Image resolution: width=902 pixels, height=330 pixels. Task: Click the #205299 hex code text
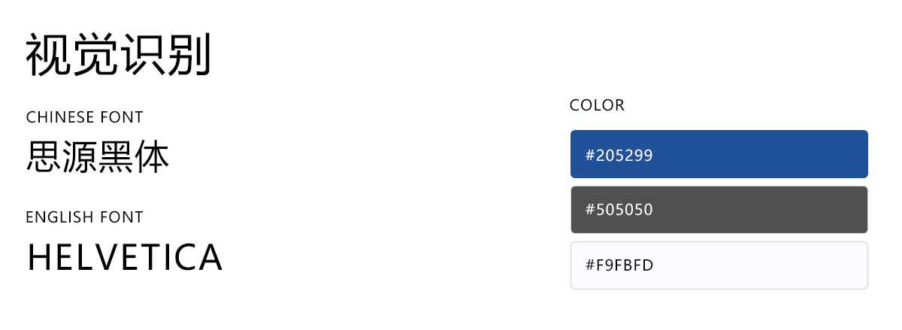pos(619,156)
